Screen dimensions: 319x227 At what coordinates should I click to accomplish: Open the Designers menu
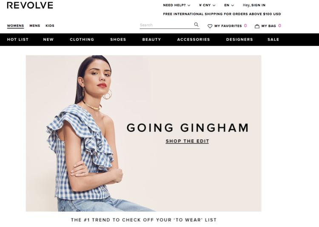[x=239, y=40]
